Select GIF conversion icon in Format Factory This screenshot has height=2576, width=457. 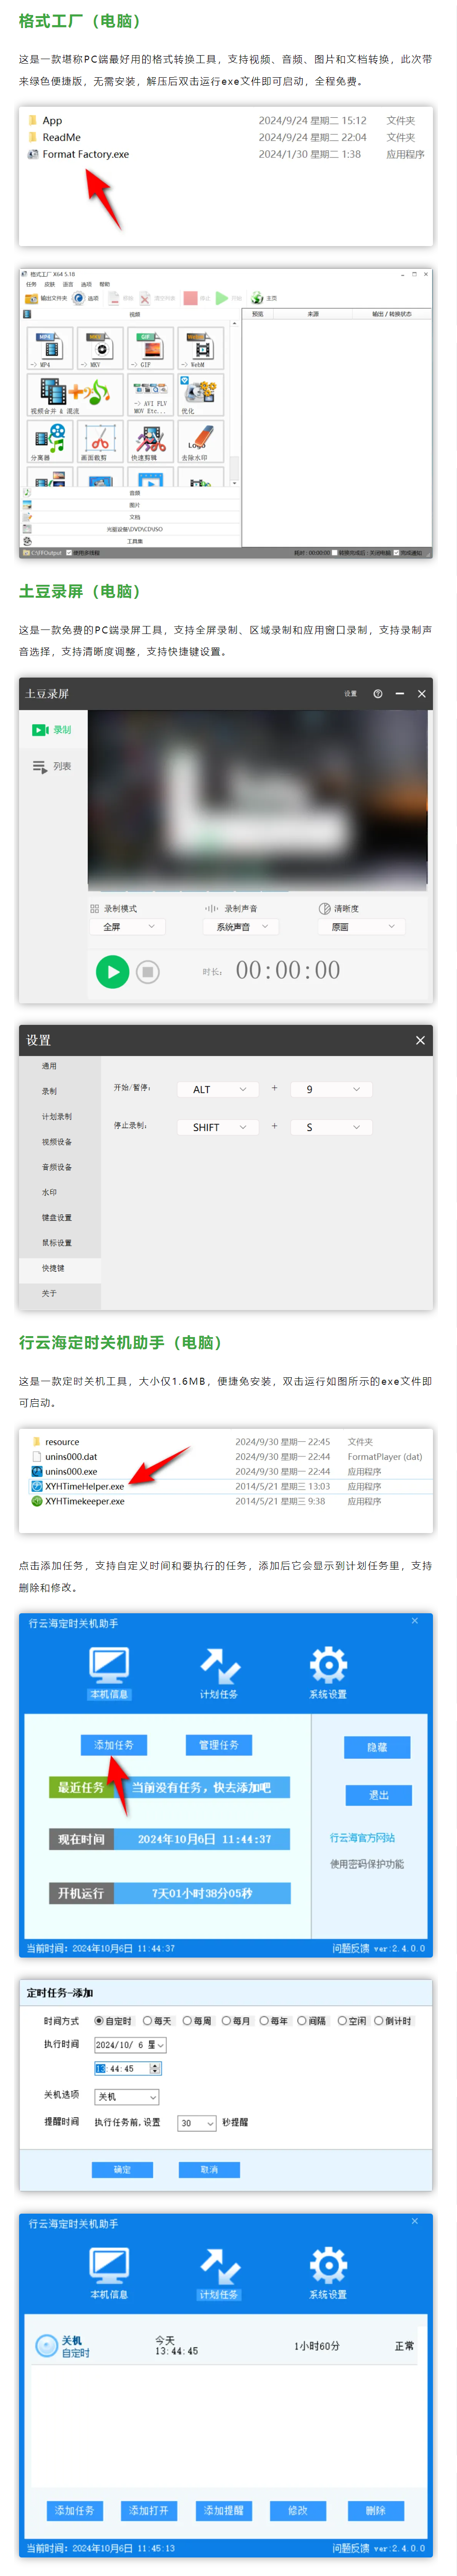149,348
